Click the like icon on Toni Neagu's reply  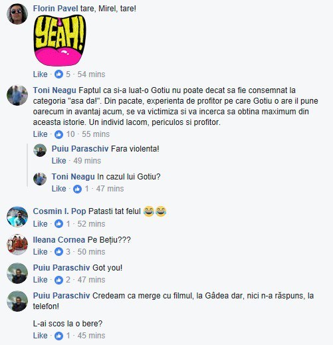77,189
